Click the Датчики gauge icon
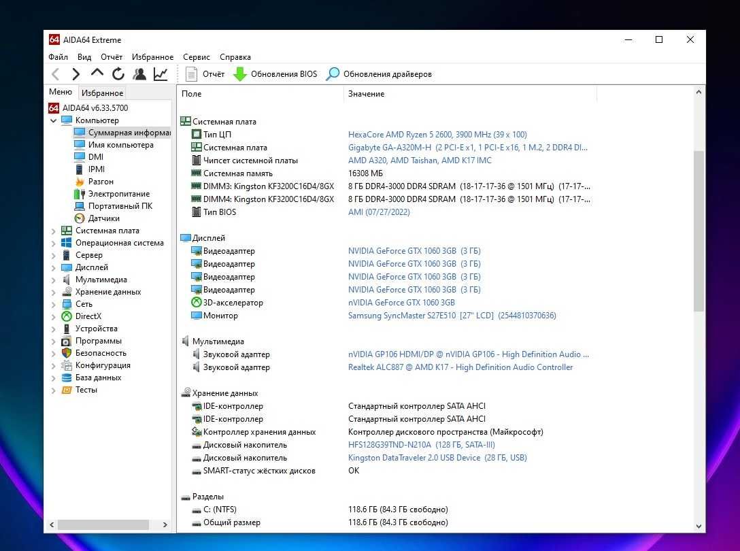This screenshot has width=740, height=551. pyautogui.click(x=80, y=218)
